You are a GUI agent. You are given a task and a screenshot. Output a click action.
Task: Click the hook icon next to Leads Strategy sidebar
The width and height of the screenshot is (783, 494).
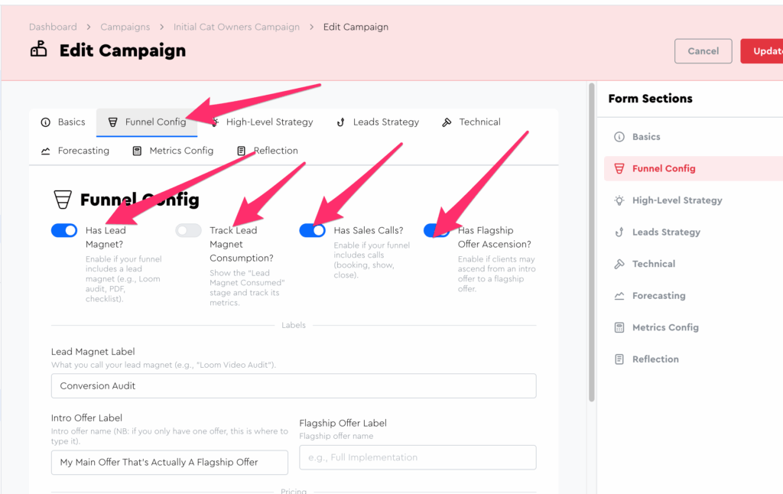pos(619,232)
